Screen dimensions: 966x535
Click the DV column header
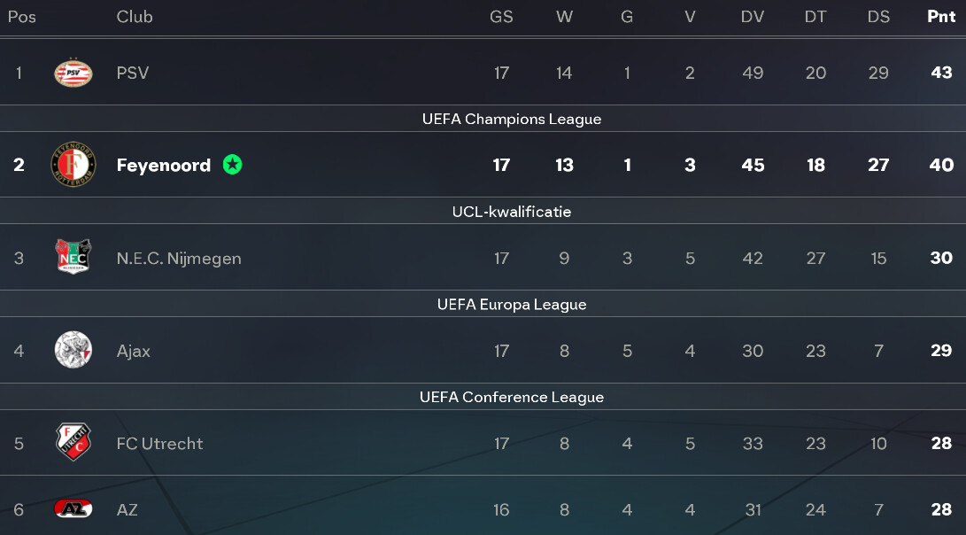[x=753, y=17]
